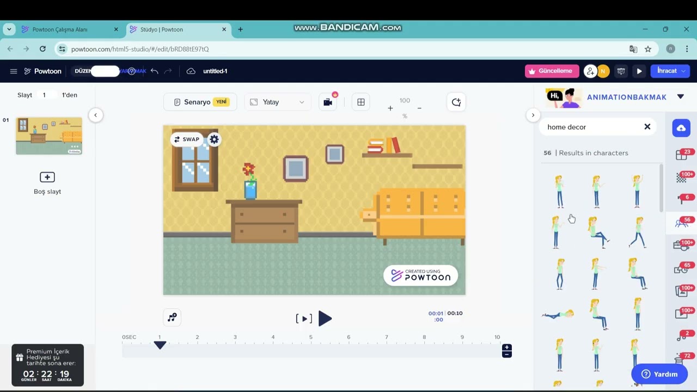The width and height of the screenshot is (697, 392).
Task: Play the full Powtoon preview
Action: coord(325,318)
